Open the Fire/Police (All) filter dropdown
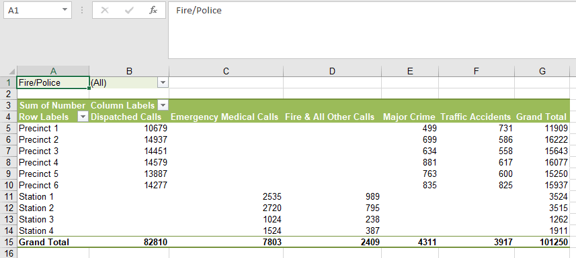576x258 pixels. click(x=163, y=83)
